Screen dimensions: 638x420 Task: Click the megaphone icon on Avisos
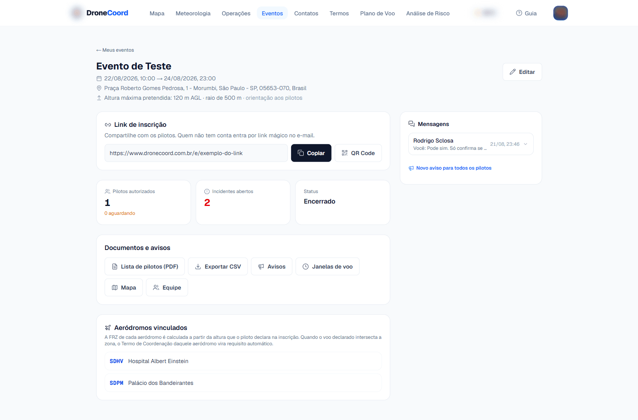click(261, 267)
